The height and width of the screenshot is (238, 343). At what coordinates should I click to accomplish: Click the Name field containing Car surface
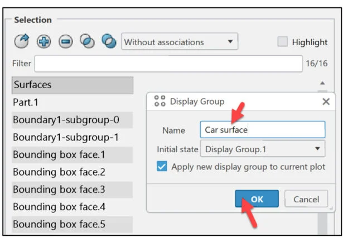click(x=262, y=130)
